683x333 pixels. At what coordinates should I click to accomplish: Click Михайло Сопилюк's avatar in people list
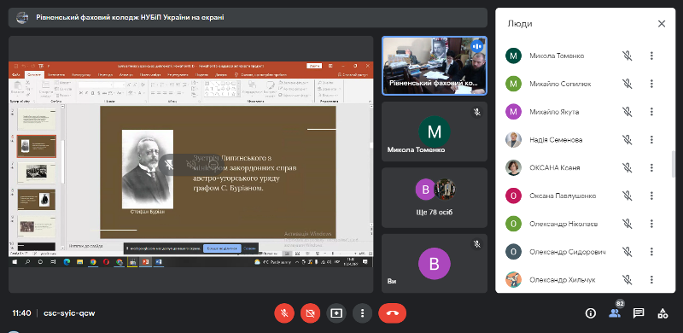coord(514,84)
